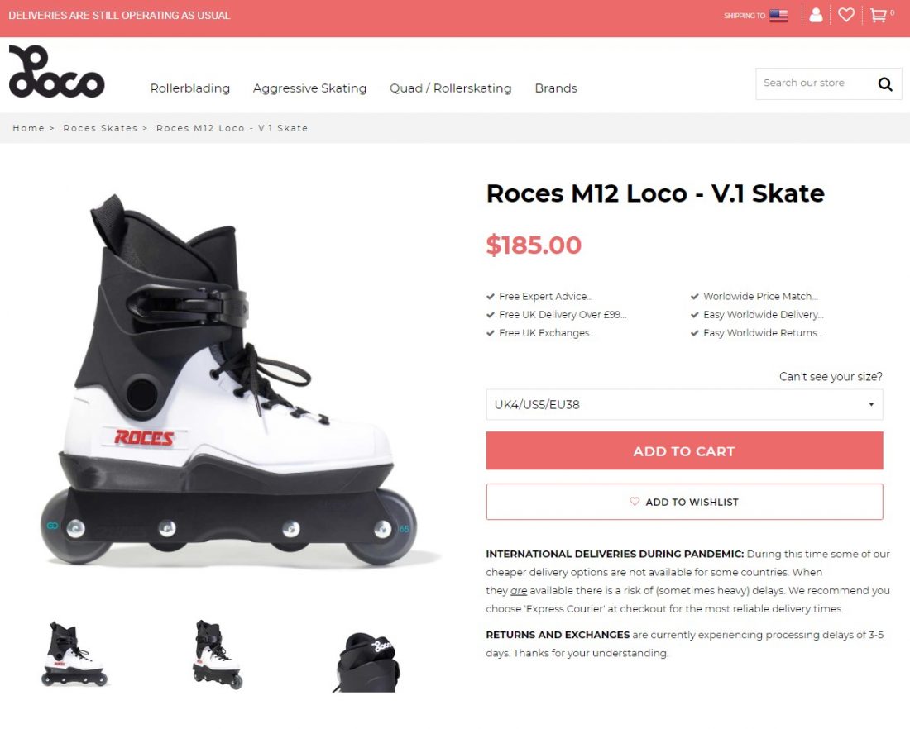Open the user account icon
Viewport: 910px width, 729px height.
pos(816,15)
